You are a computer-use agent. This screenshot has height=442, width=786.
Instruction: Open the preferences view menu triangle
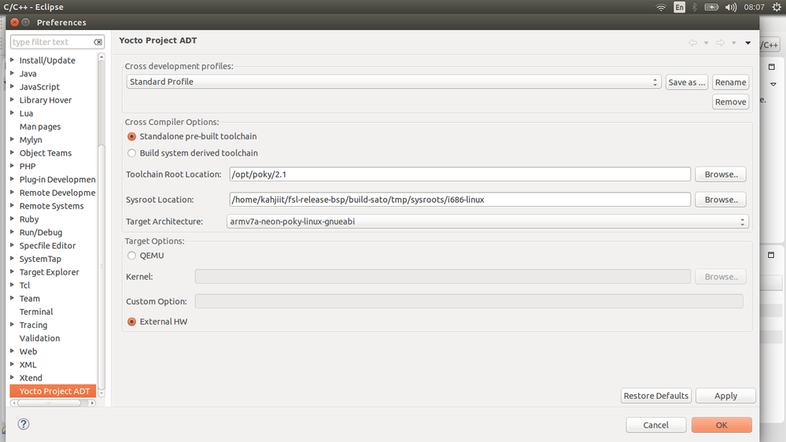(747, 42)
